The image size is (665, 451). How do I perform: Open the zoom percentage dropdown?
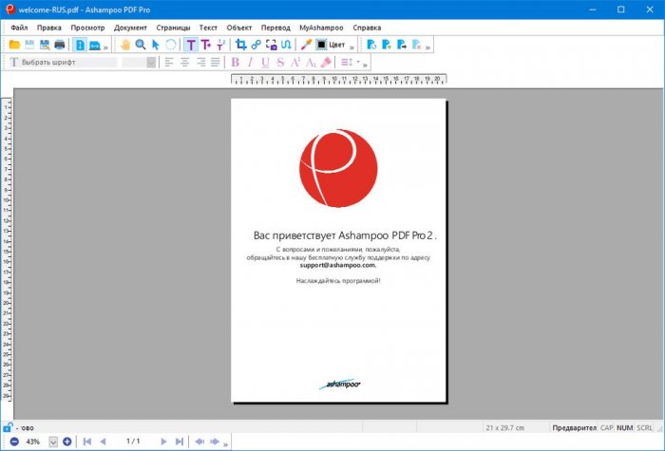tap(53, 442)
